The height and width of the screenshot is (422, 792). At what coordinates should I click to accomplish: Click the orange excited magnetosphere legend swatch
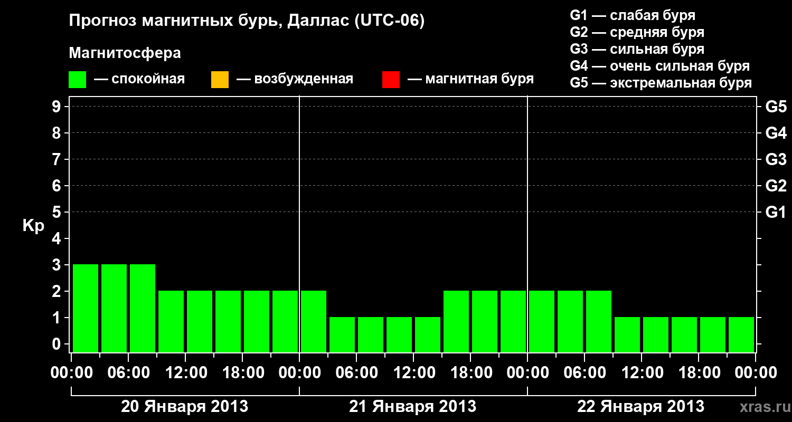[220, 80]
